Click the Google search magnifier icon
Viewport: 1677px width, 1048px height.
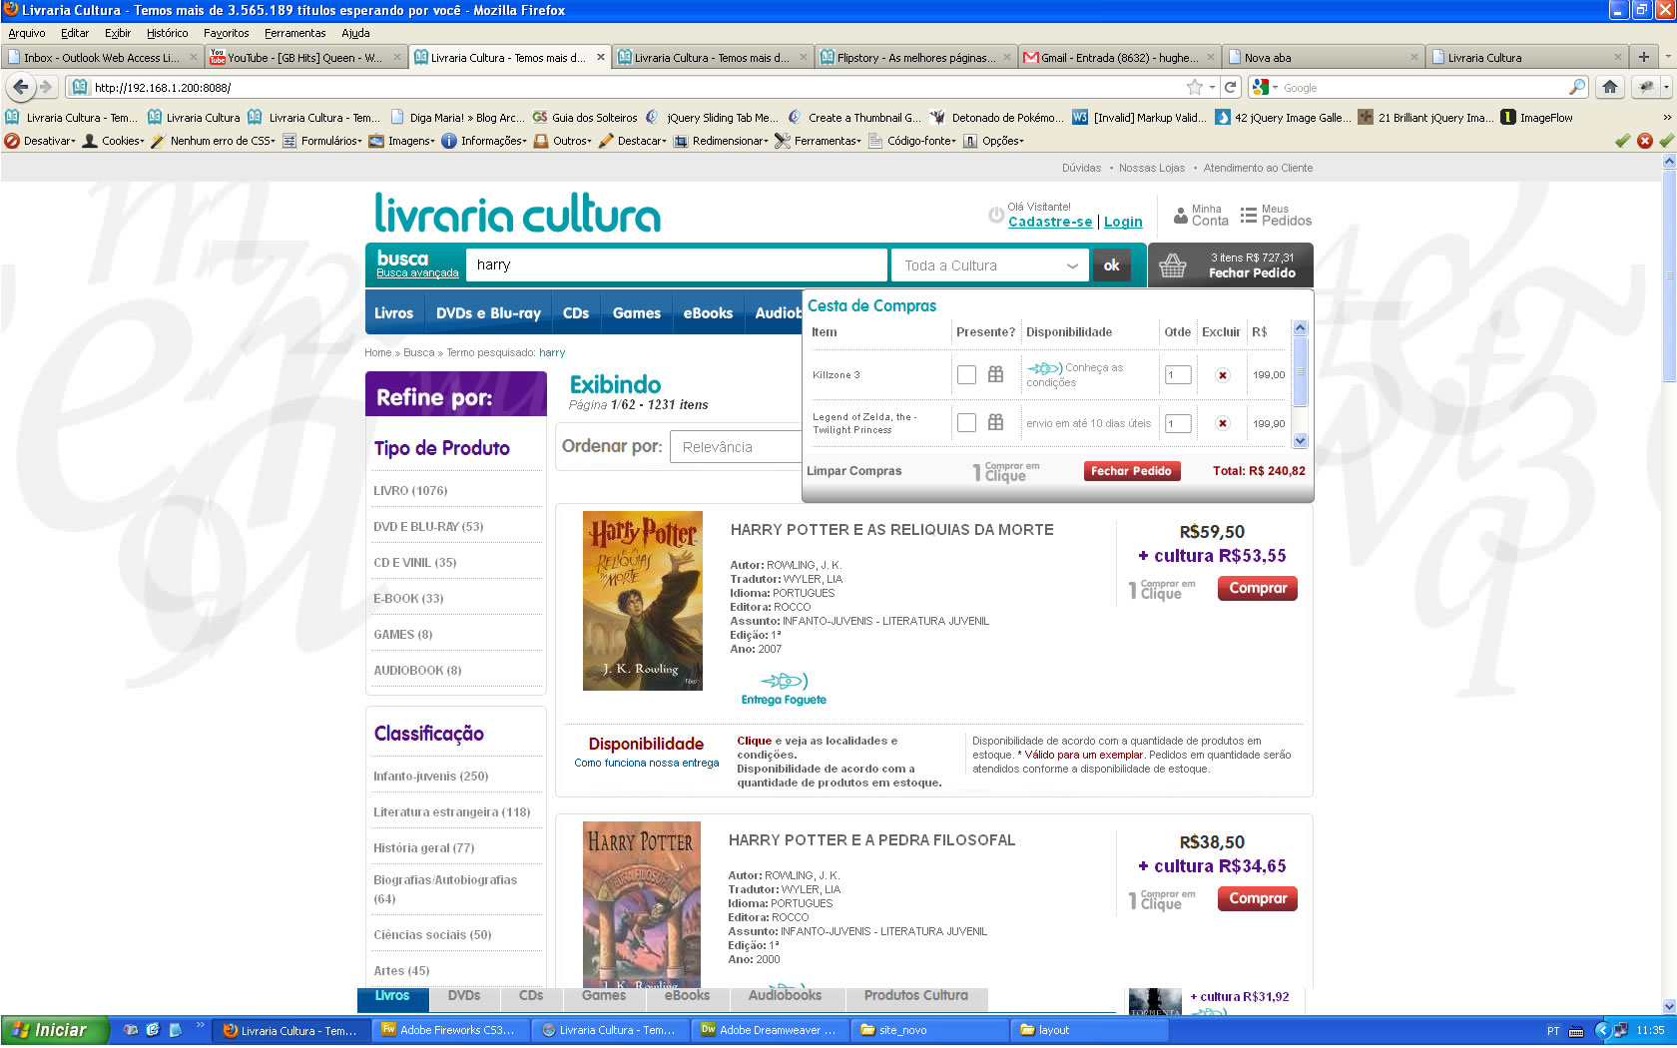tap(1577, 87)
